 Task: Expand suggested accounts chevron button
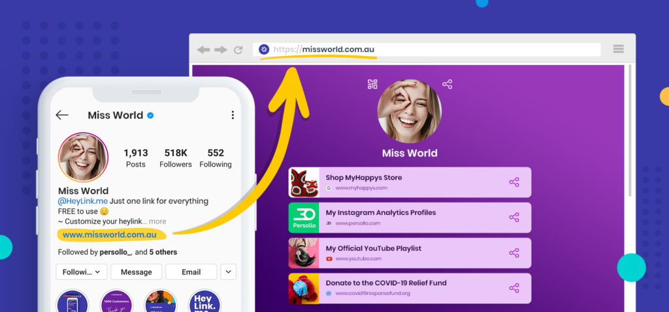tap(229, 272)
